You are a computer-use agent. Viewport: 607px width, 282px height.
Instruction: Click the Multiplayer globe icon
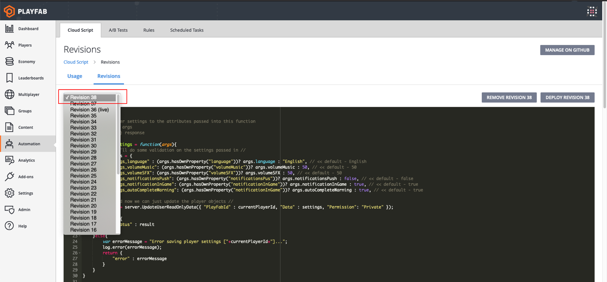pos(9,94)
